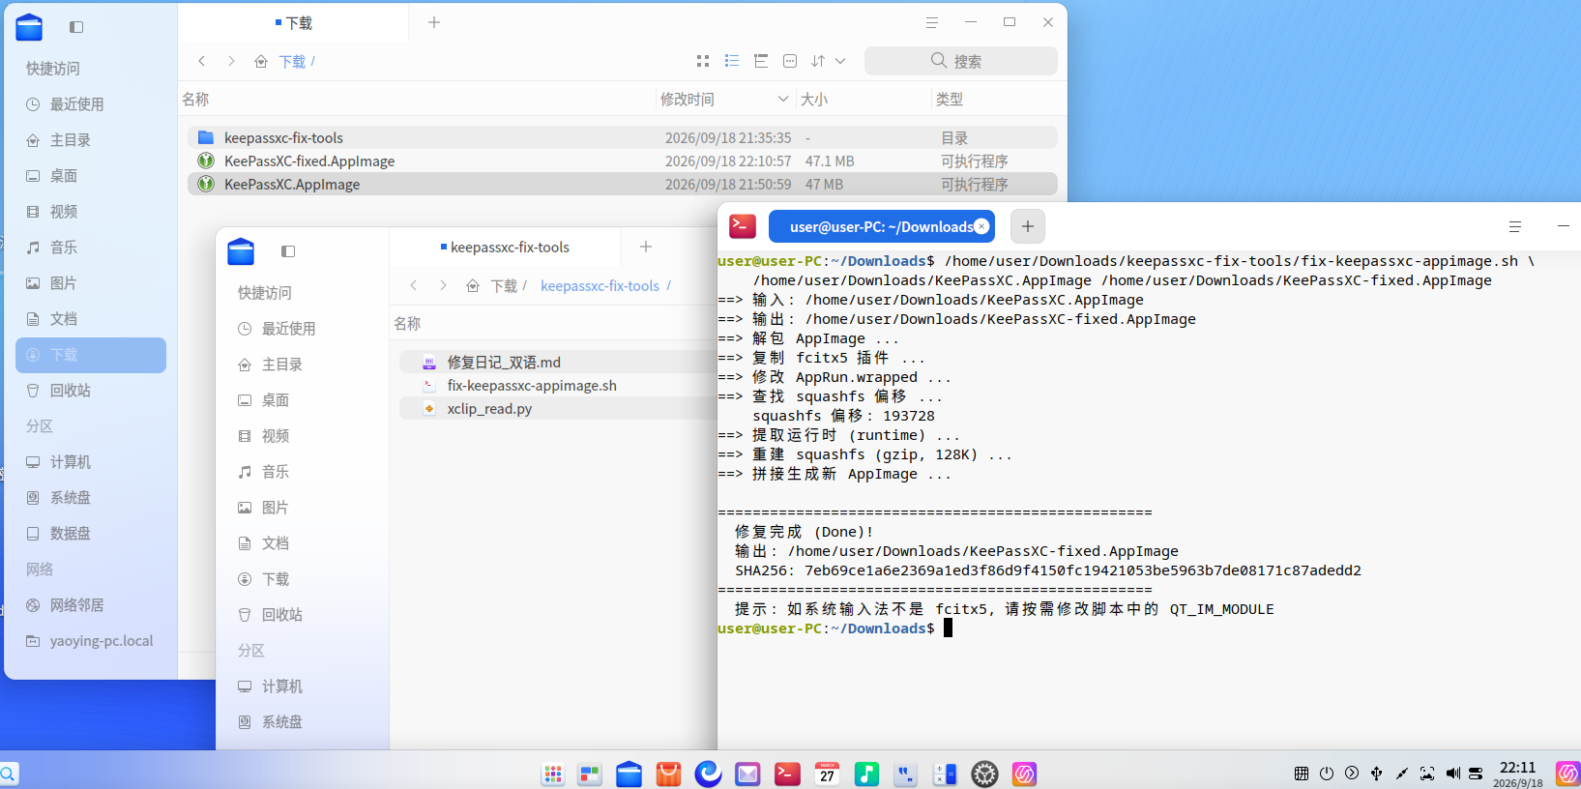Open multitasking view from the dock
Viewport: 1581px width, 789px height.
[590, 774]
